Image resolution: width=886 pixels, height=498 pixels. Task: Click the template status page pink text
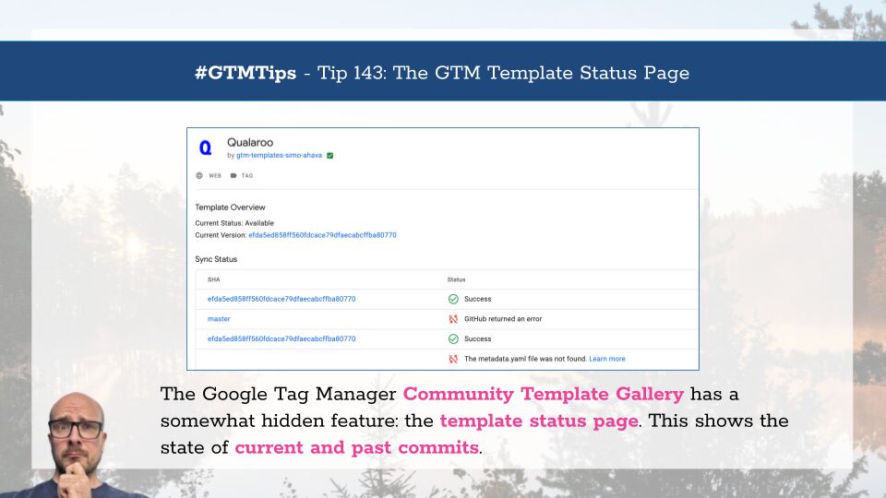pyautogui.click(x=539, y=421)
